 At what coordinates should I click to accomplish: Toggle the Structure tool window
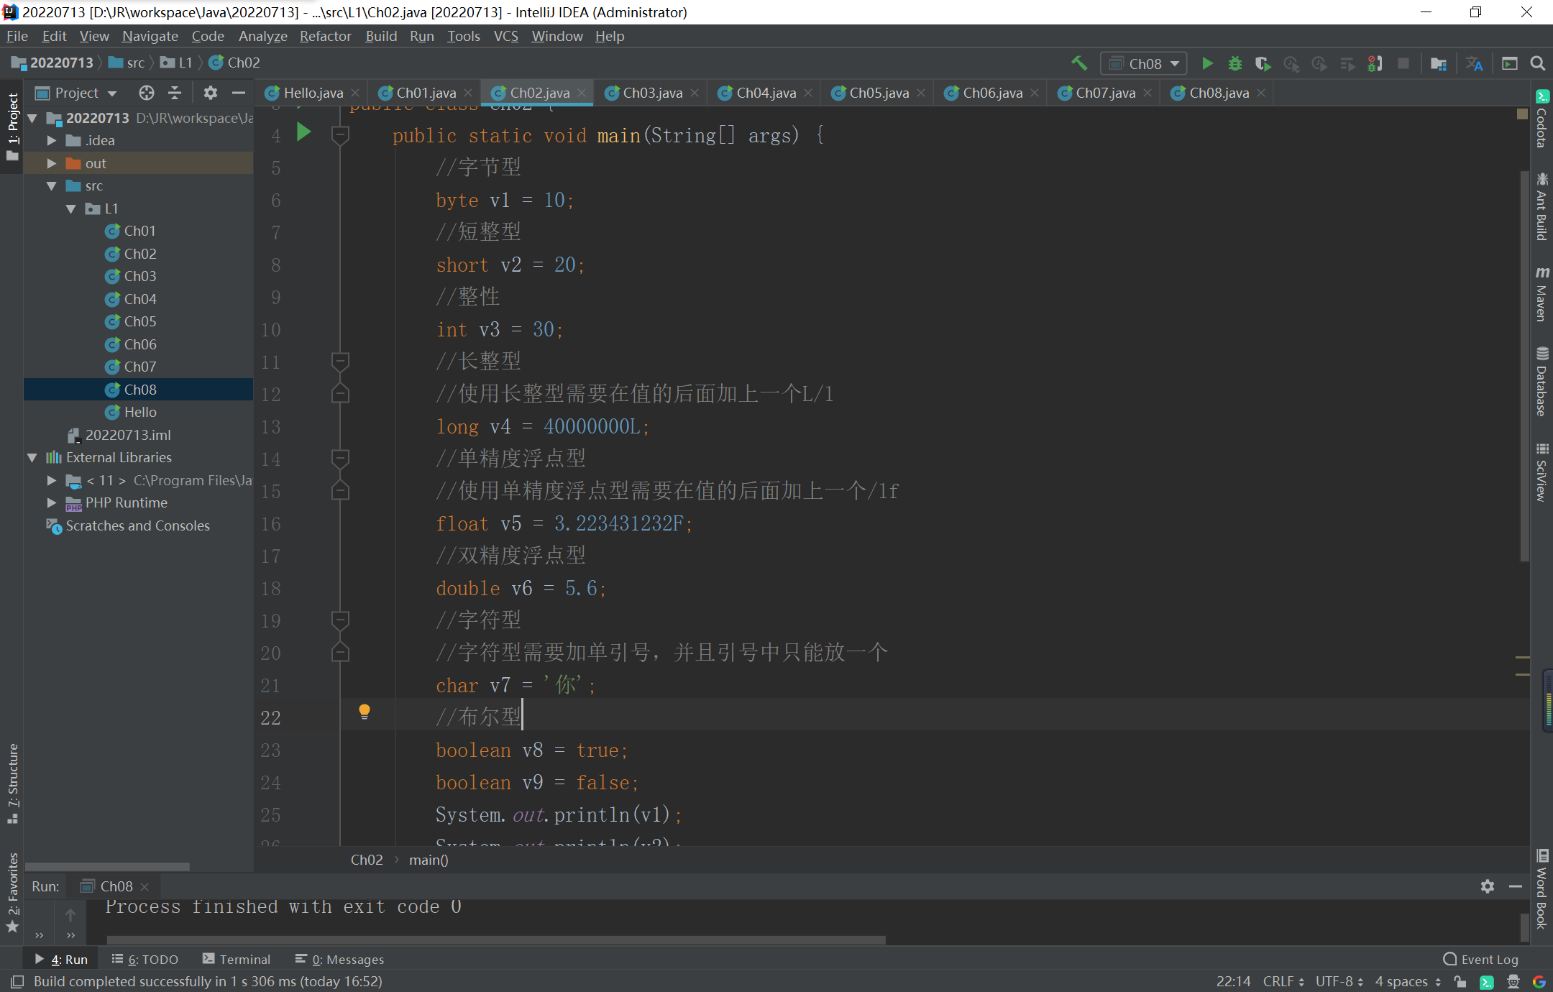pyautogui.click(x=12, y=784)
